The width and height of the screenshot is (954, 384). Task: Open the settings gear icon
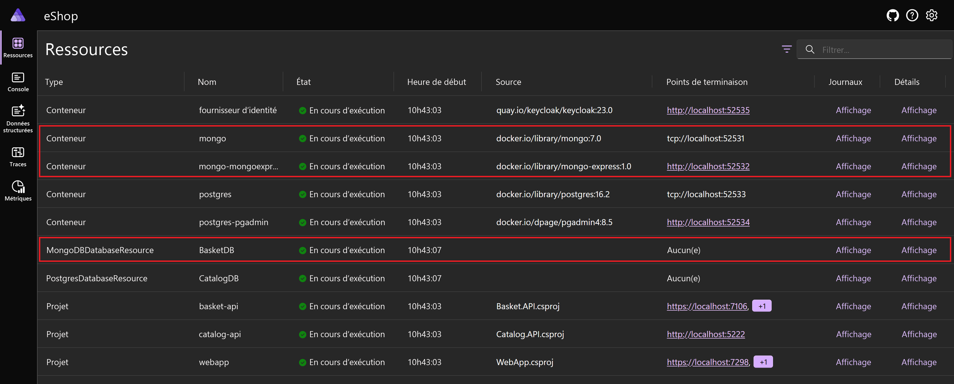click(932, 16)
